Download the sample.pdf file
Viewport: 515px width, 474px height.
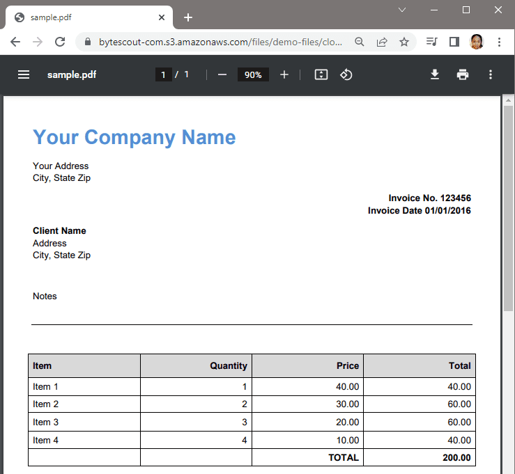pos(435,74)
